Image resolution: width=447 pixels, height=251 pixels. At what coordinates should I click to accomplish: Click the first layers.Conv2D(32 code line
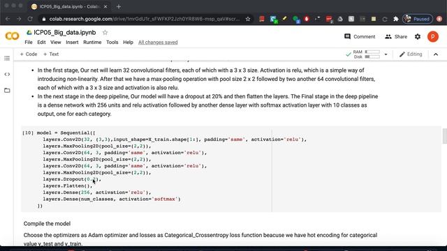[175, 139]
